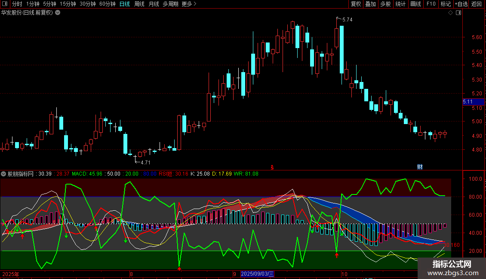Expand the 更多 period options
Viewport: 486px width, 279px height.
pos(189,4)
